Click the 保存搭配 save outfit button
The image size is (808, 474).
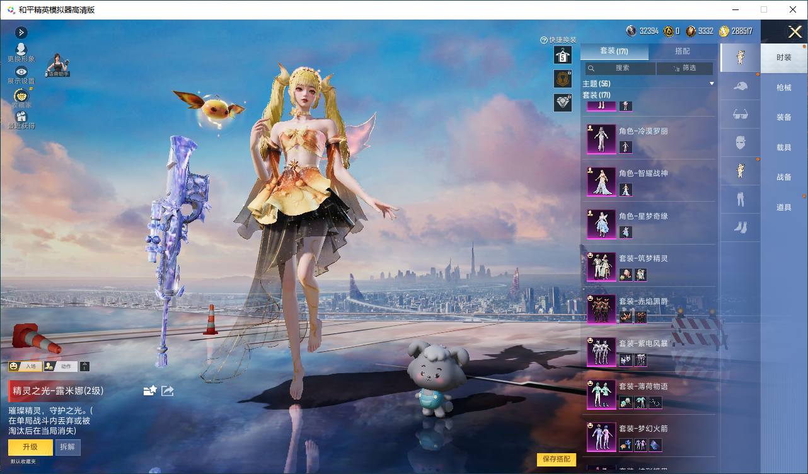557,459
